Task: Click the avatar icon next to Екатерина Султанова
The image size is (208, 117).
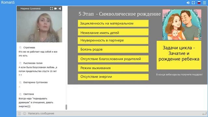Action: click(x=20, y=82)
